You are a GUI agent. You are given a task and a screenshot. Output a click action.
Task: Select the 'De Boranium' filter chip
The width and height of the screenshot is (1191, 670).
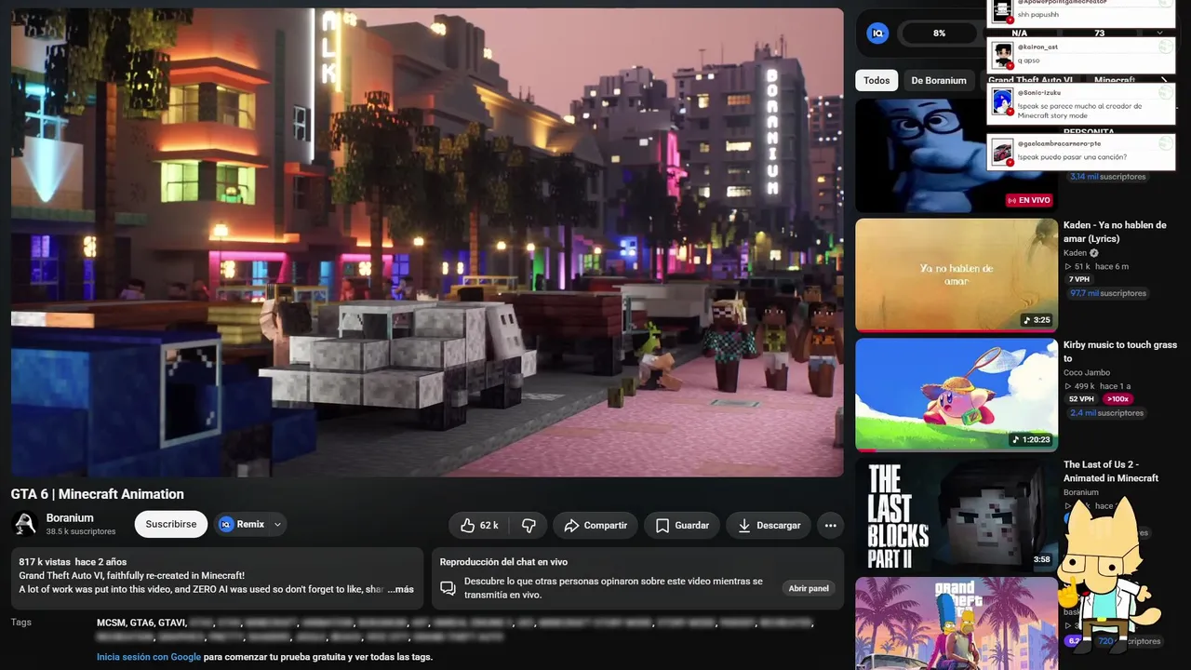939,81
